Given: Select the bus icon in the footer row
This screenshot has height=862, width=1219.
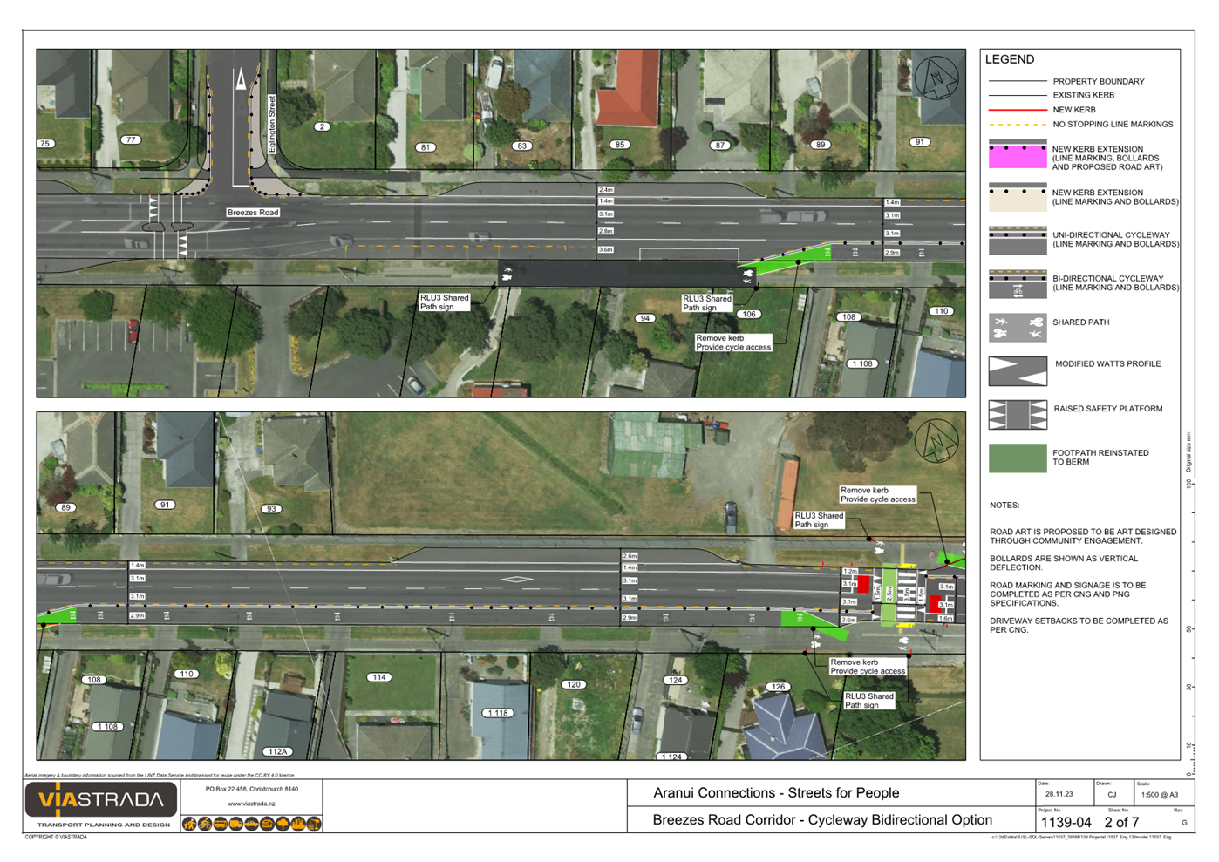Looking at the screenshot, I should pyautogui.click(x=221, y=823).
